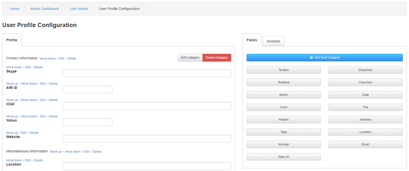
Task: Move down the Miscellaneous Information category
Action: click(x=73, y=152)
